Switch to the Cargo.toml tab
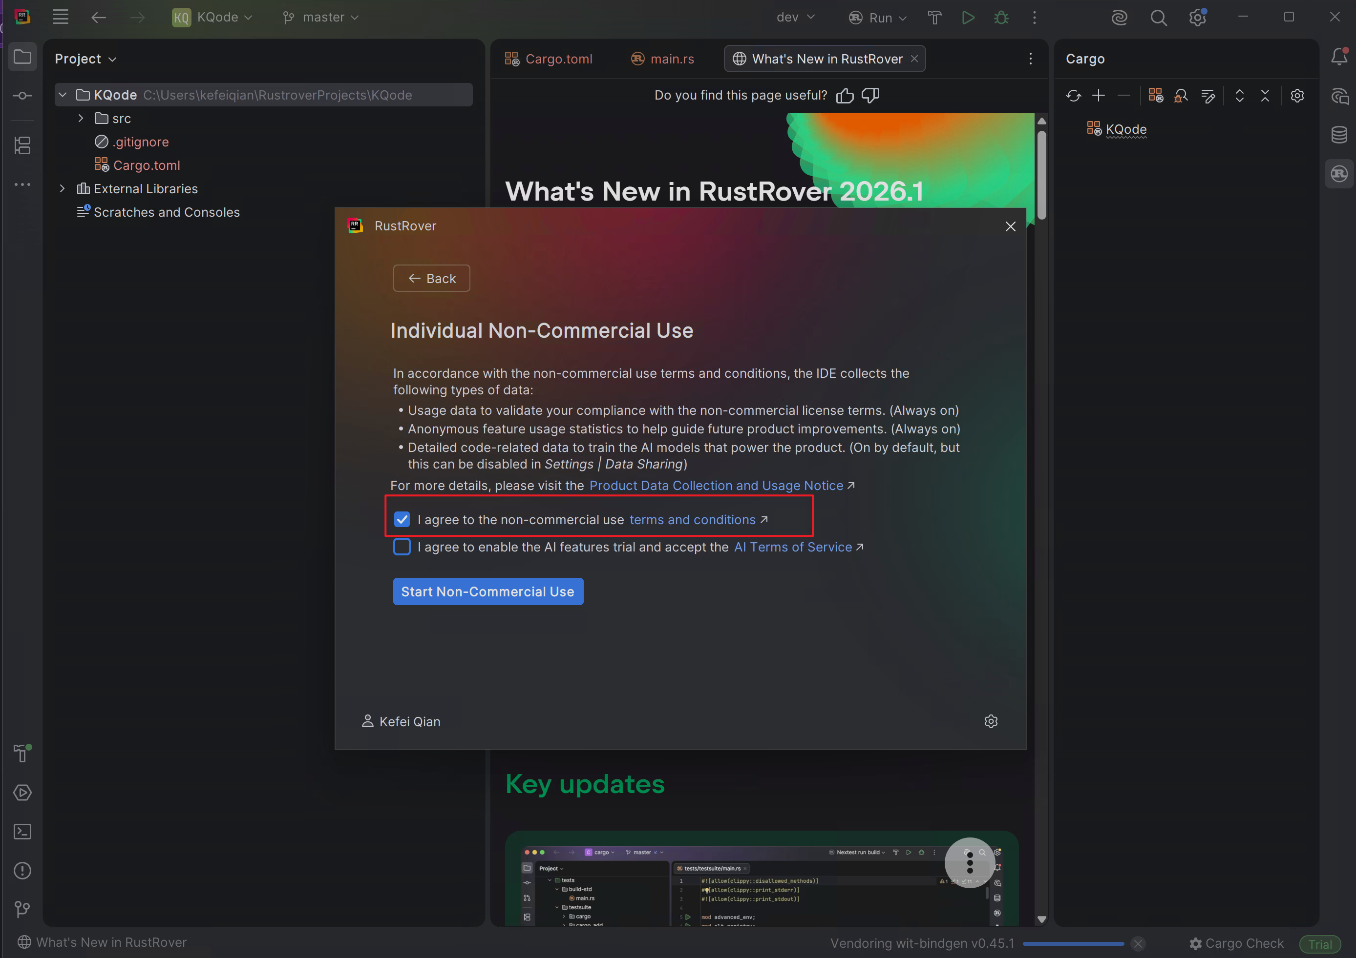This screenshot has height=958, width=1356. [549, 59]
